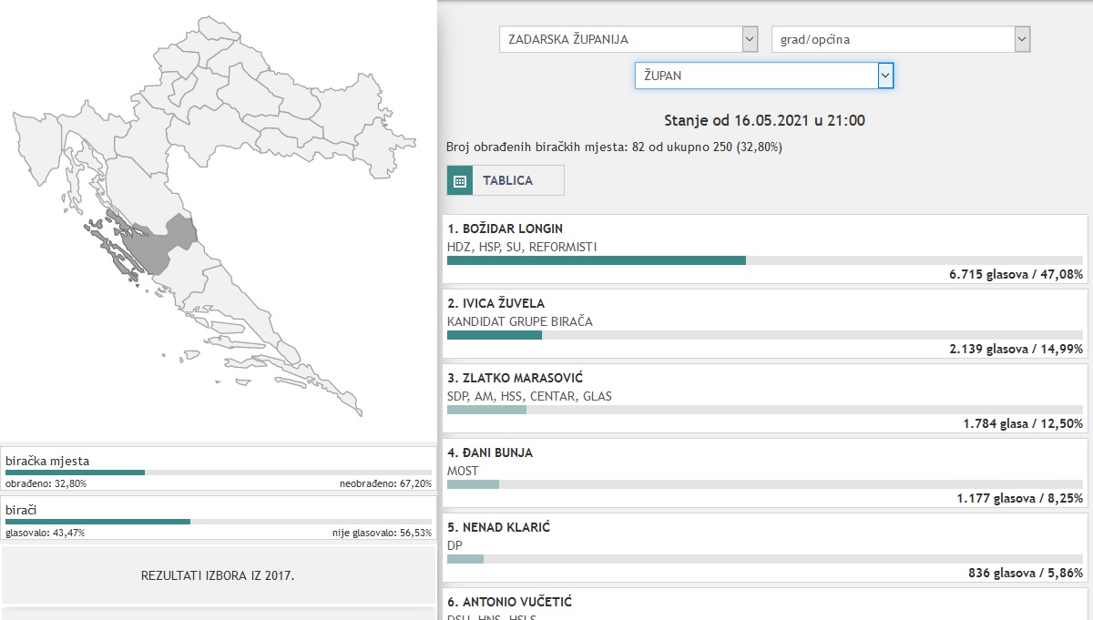Click Božidar Longin's vote bar
The height and width of the screenshot is (620, 1093).
[765, 260]
